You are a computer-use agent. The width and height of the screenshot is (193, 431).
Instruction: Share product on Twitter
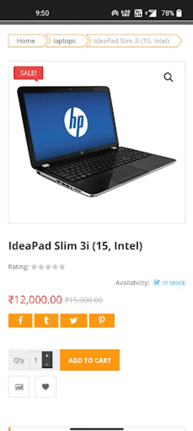pyautogui.click(x=74, y=320)
